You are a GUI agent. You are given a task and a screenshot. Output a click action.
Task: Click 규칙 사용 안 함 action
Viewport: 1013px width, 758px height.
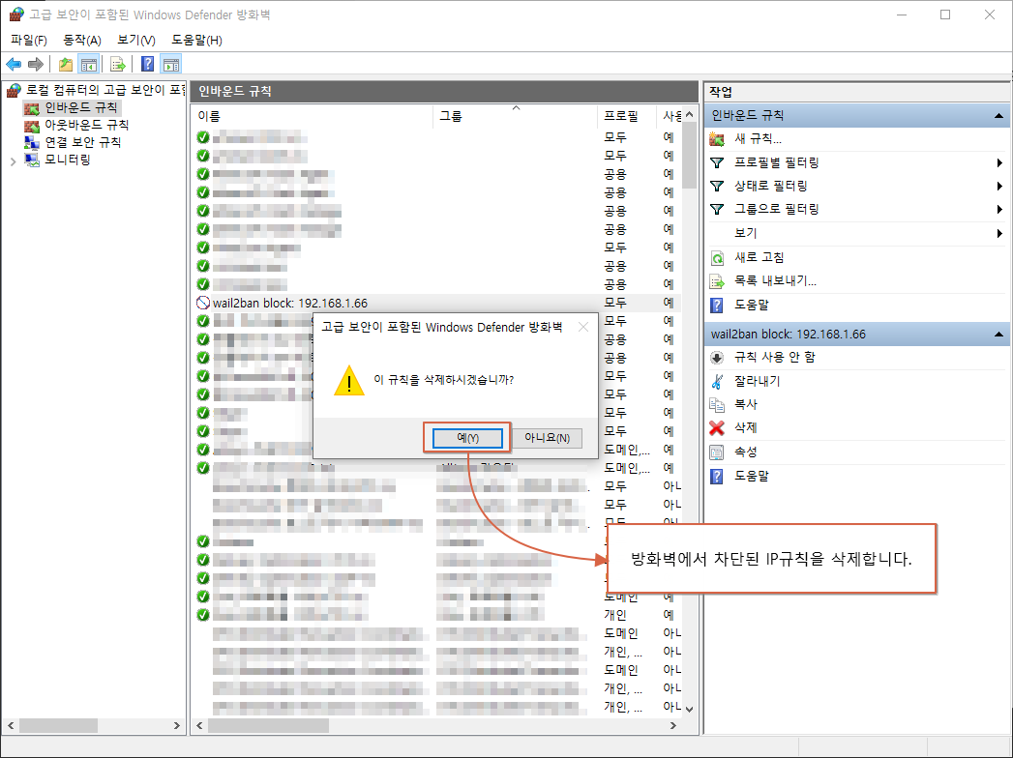775,357
